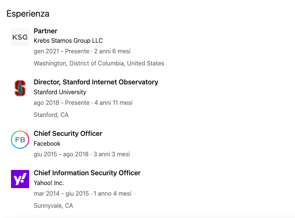The height and width of the screenshot is (218, 295).
Task: Click the Stanford University tree logo
Action: [20, 88]
